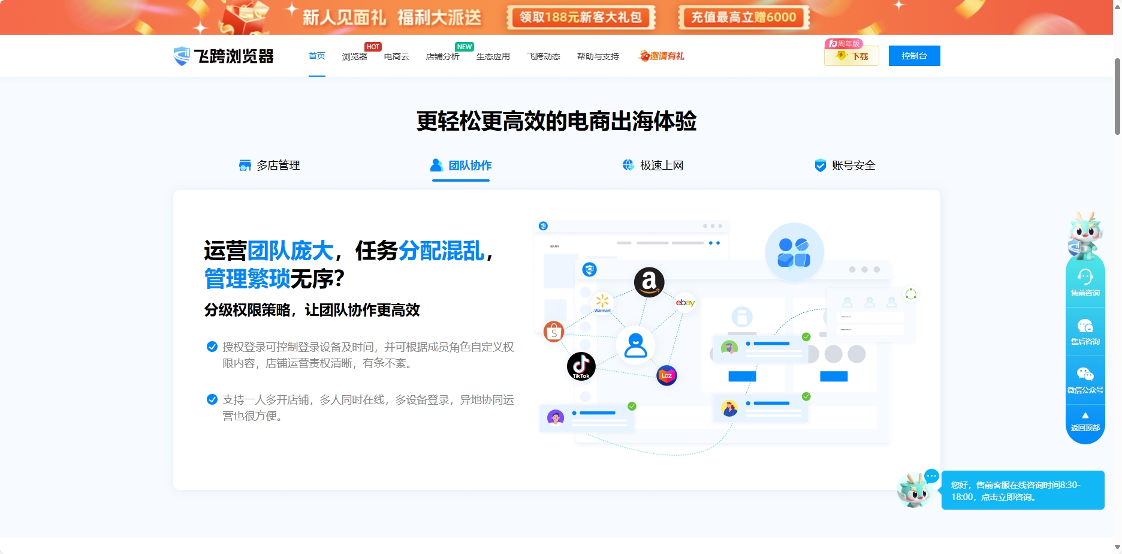Open the 控制台 console button
1122x554 pixels.
click(x=914, y=56)
